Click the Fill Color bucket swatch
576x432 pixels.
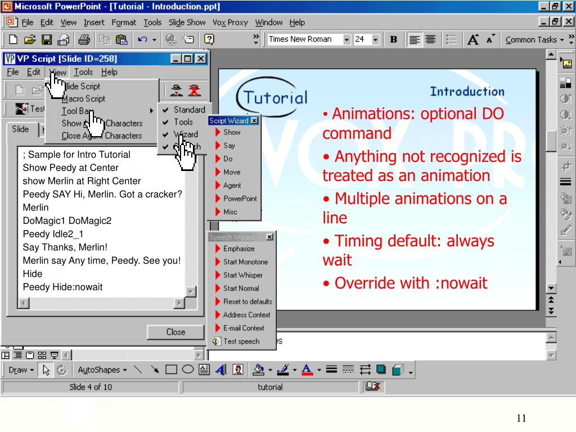coord(259,370)
